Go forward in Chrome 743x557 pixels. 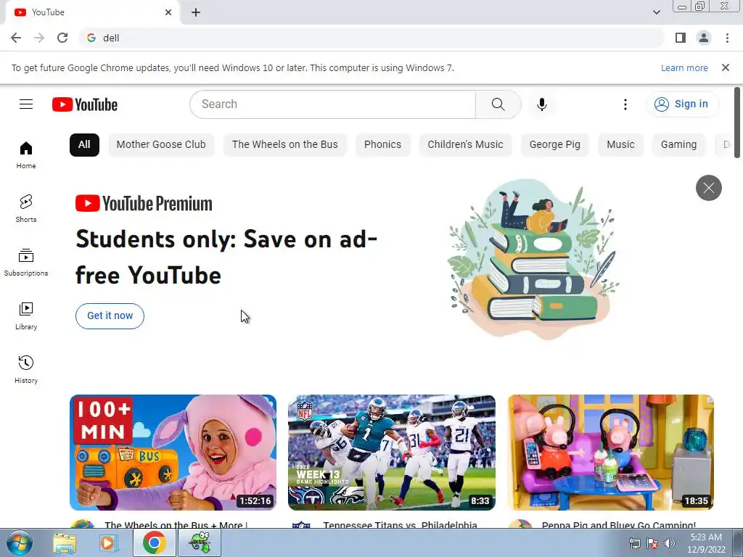pos(39,38)
